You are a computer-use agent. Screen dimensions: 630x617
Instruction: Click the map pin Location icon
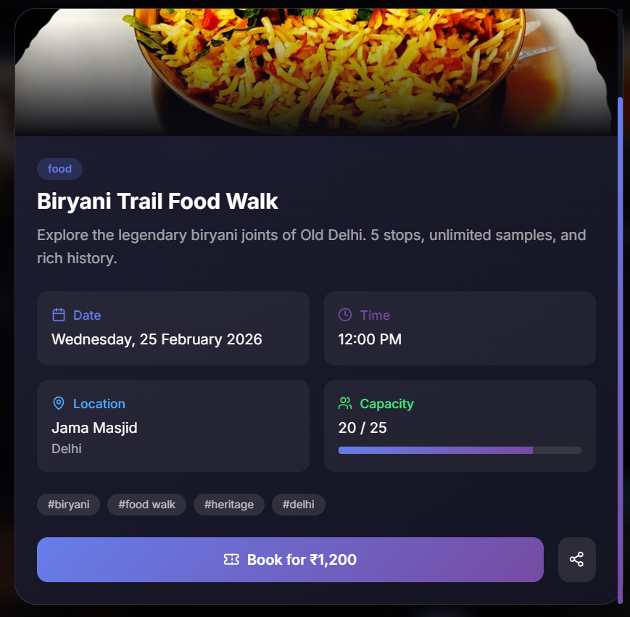click(x=59, y=403)
